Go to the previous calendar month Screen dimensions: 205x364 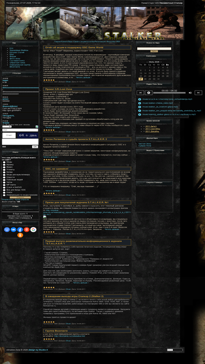pyautogui.click(x=147, y=62)
